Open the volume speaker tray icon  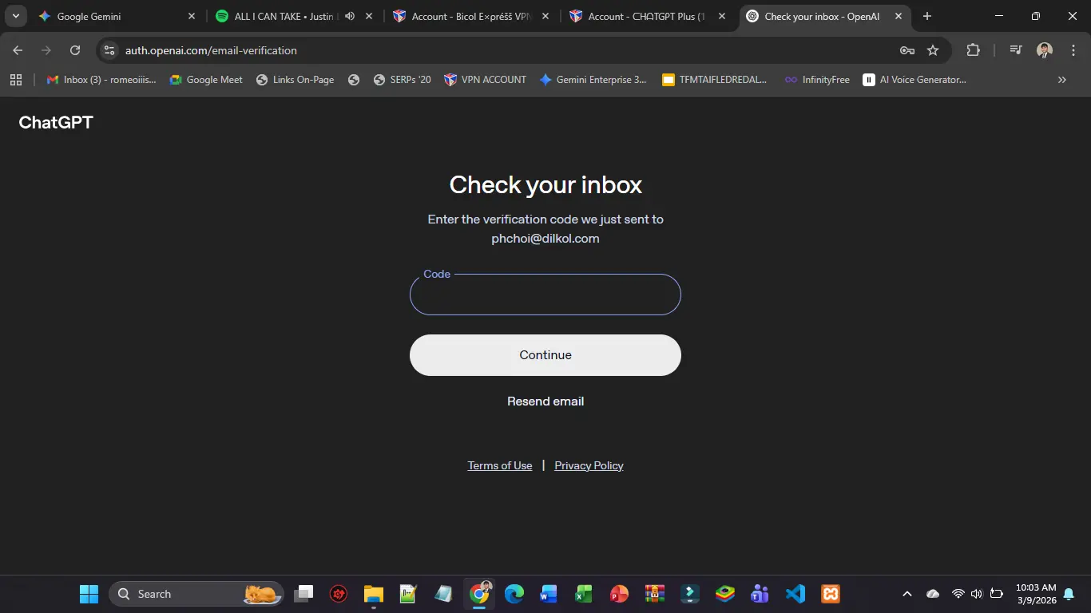point(976,594)
